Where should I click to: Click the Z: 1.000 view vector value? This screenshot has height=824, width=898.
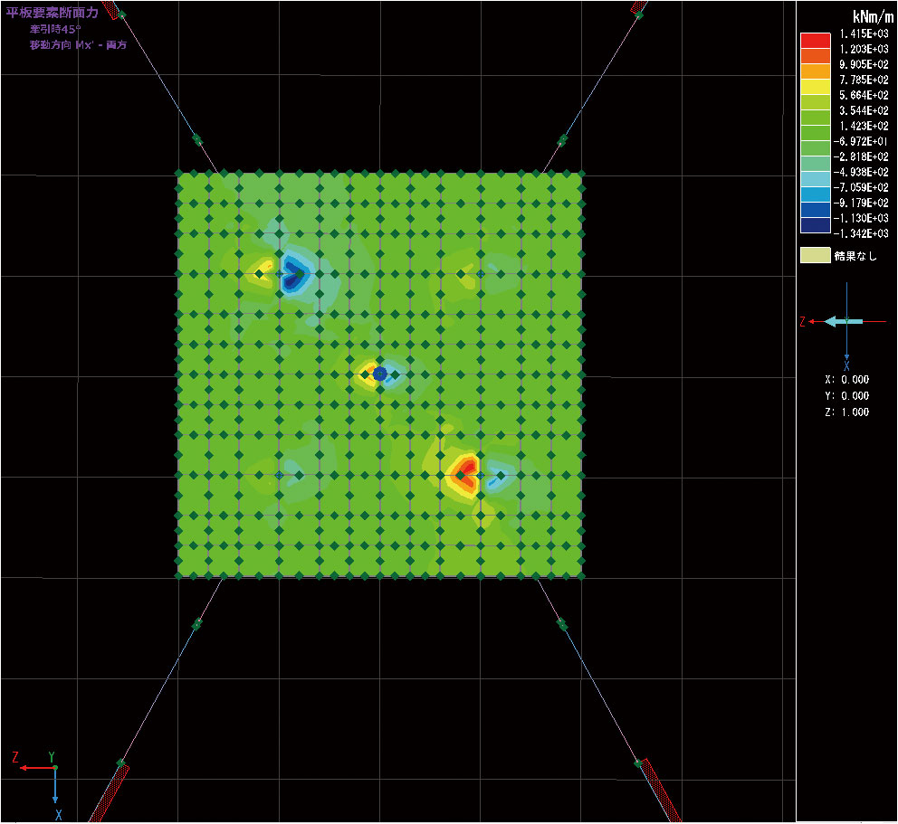coord(847,412)
